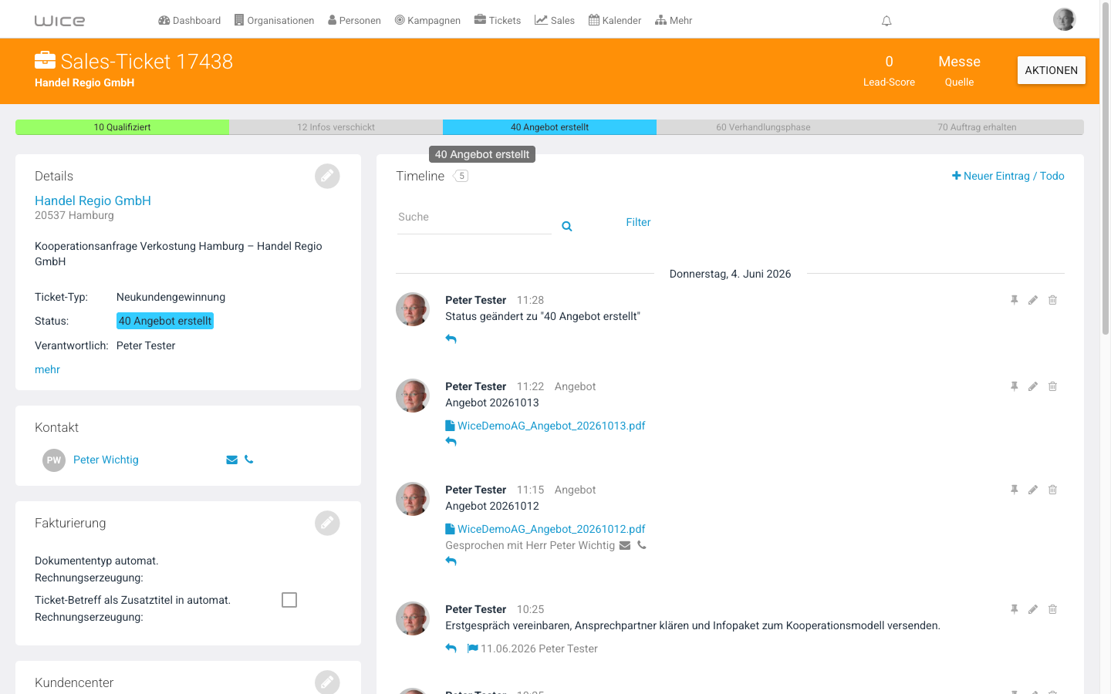Select the 70 Auftrag erhalten stage
1111x694 pixels.
click(x=977, y=127)
